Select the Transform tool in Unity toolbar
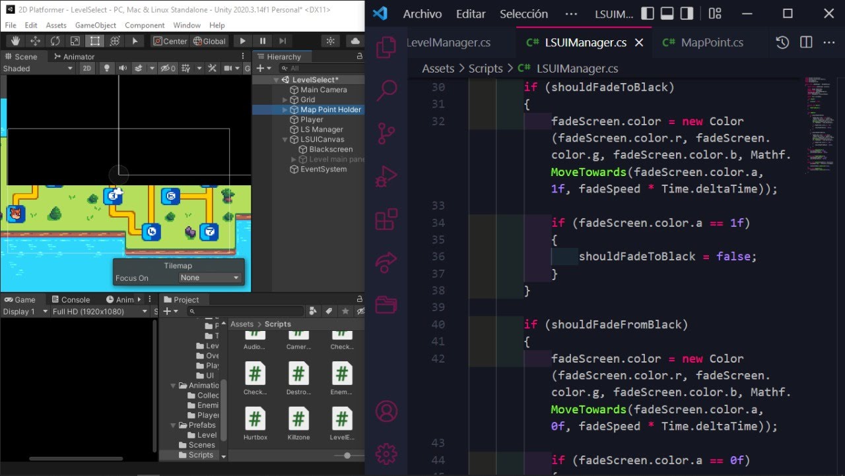 [115, 41]
